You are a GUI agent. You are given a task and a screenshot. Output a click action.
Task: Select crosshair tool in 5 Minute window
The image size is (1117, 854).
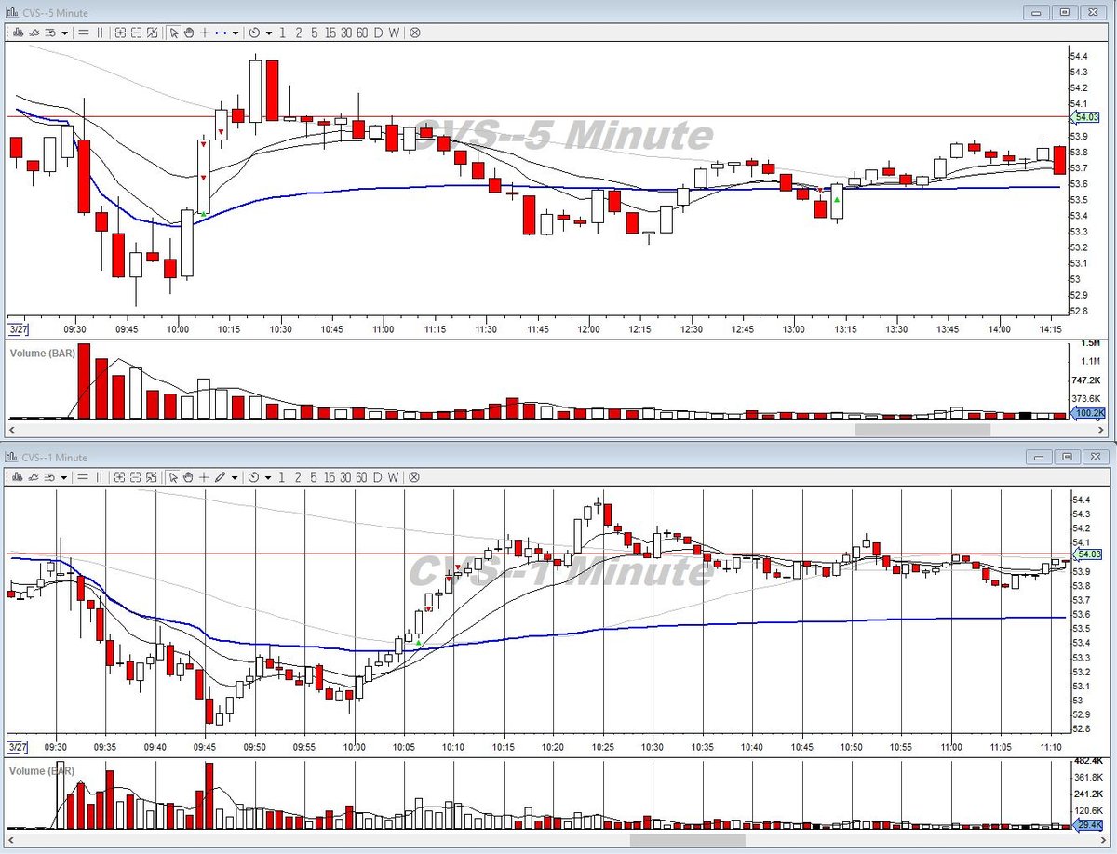point(204,33)
